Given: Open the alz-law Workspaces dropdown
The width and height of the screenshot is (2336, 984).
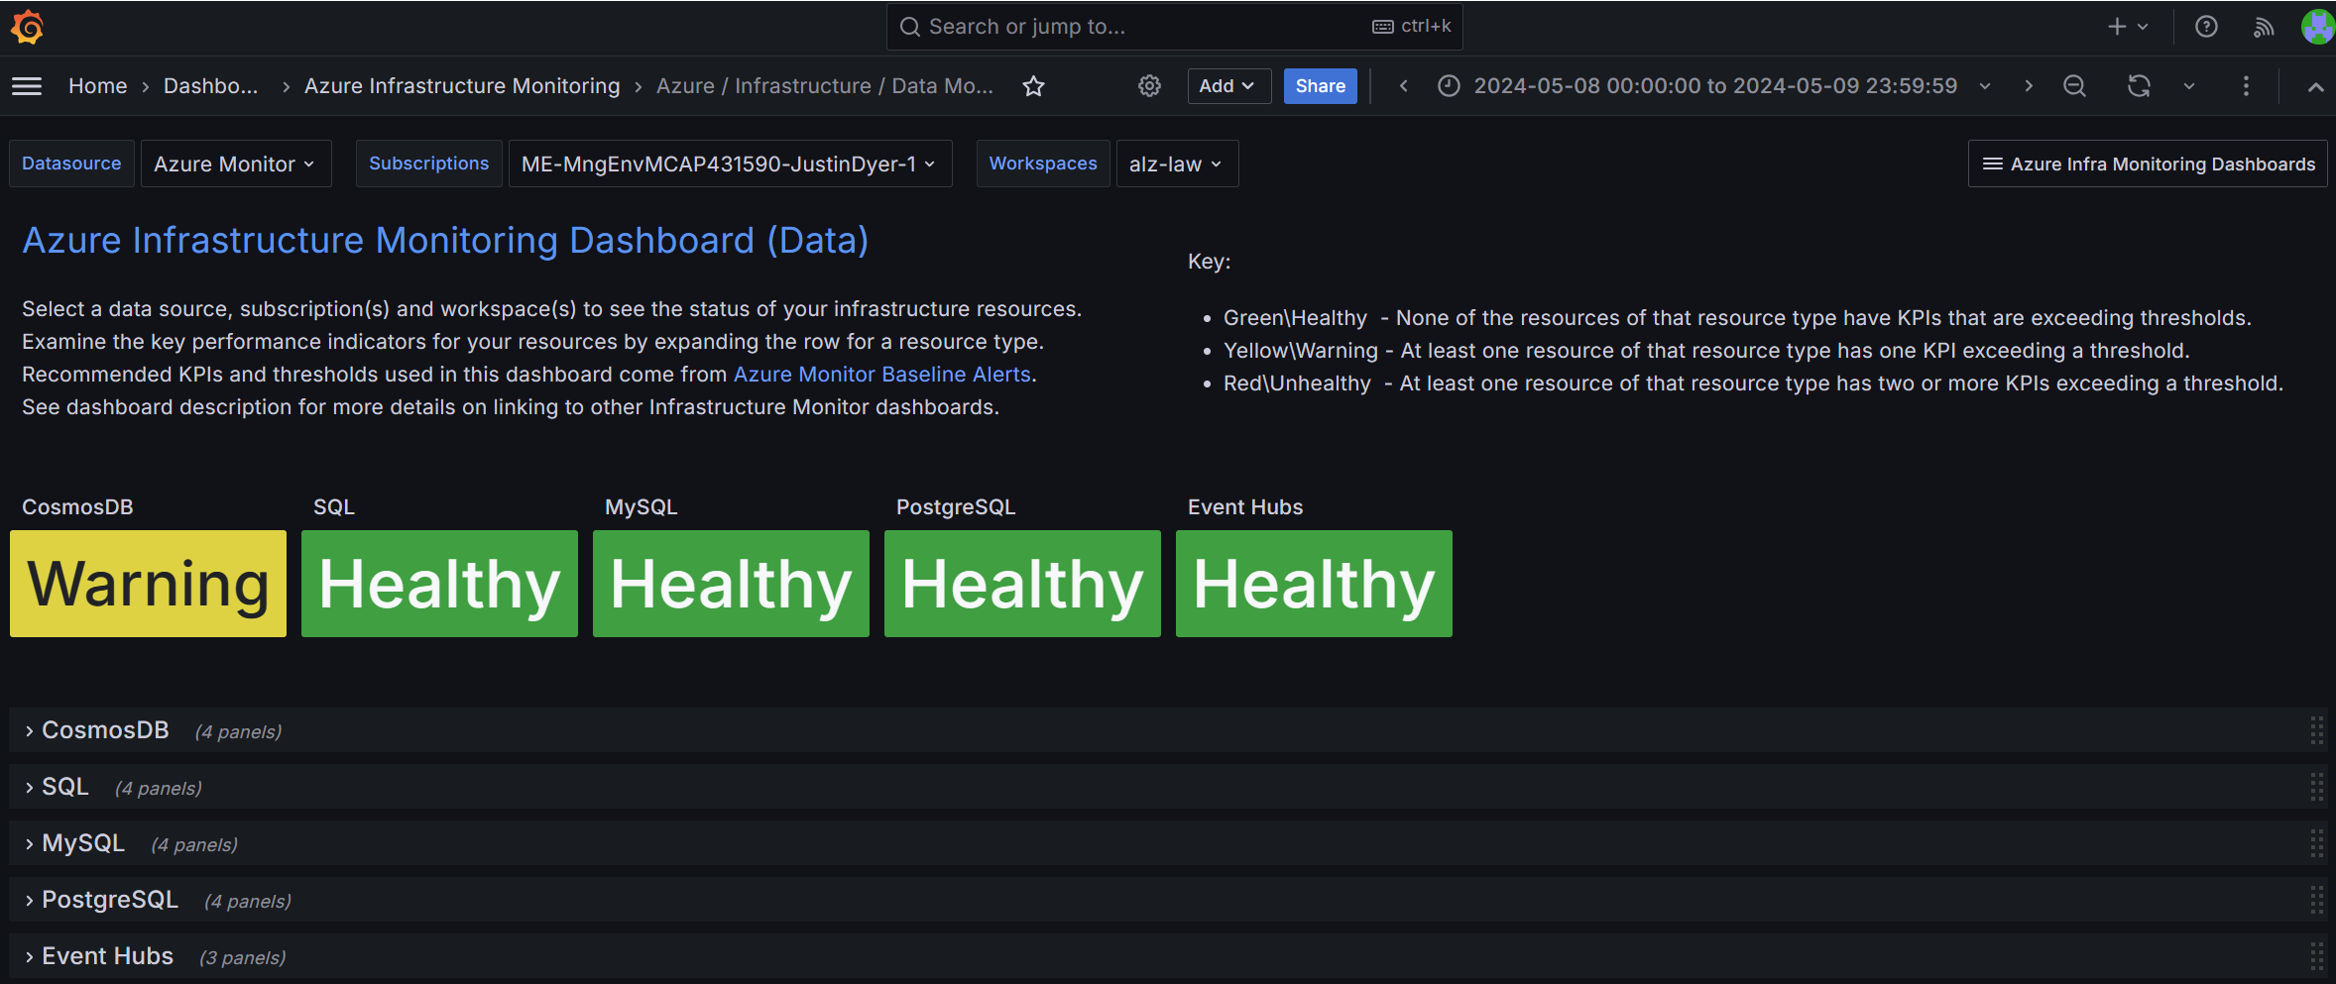Looking at the screenshot, I should (1176, 164).
